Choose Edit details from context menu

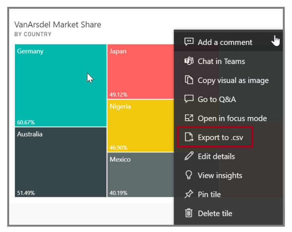coord(228,156)
